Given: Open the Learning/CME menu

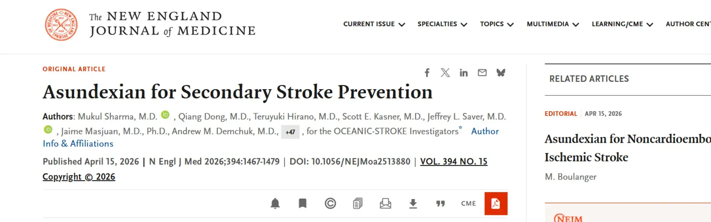Looking at the screenshot, I should coord(622,24).
